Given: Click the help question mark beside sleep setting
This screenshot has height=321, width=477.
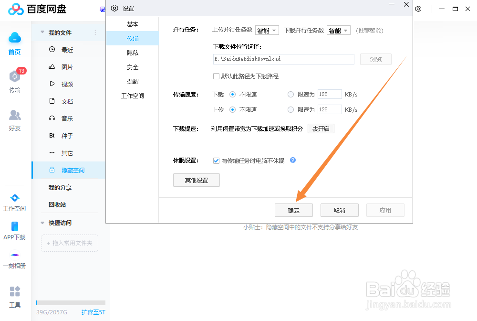Looking at the screenshot, I should (292, 160).
